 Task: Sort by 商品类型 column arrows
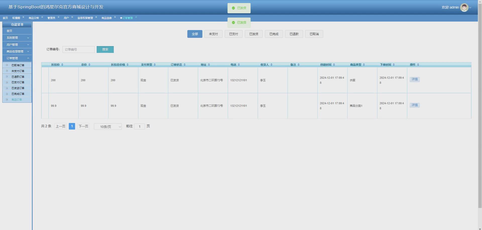364,65
